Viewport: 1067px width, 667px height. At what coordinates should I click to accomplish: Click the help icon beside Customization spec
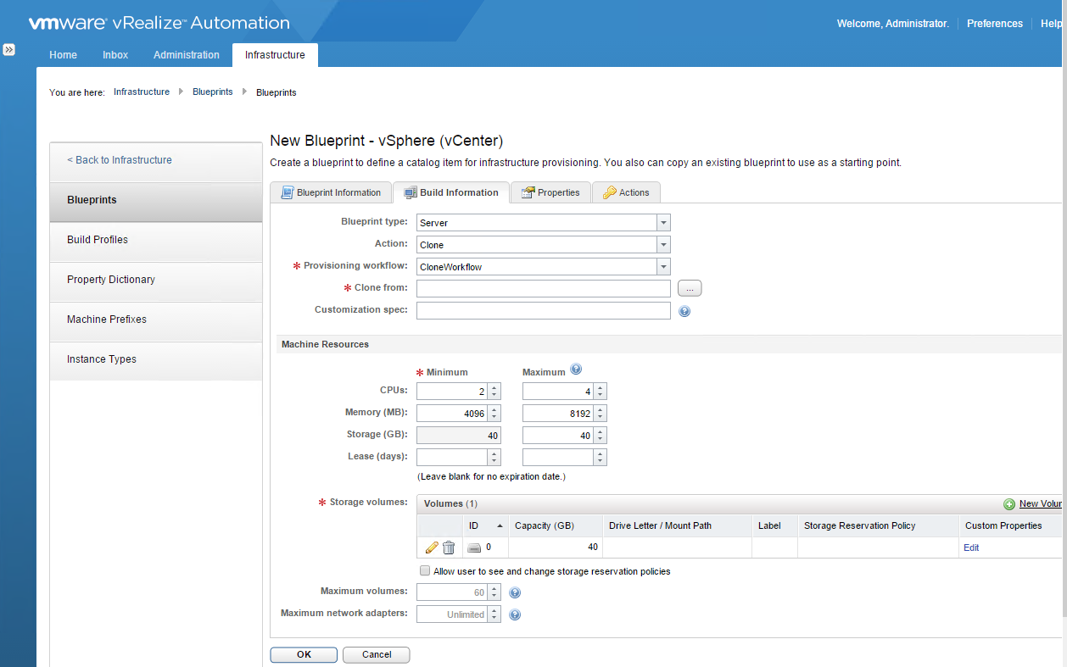click(x=684, y=311)
